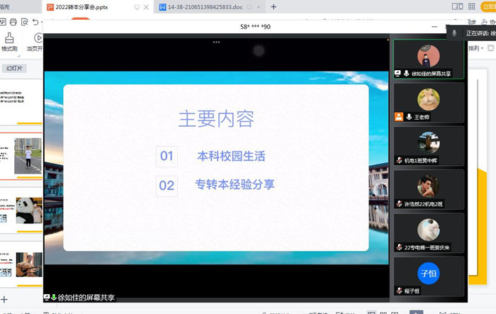Image resolution: width=496 pixels, height=314 pixels.
Task: Add new slide with bottom plus button
Action: point(4,300)
